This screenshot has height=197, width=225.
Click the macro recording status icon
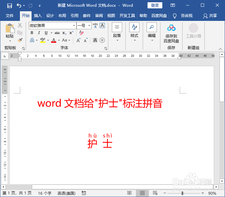(84, 193)
